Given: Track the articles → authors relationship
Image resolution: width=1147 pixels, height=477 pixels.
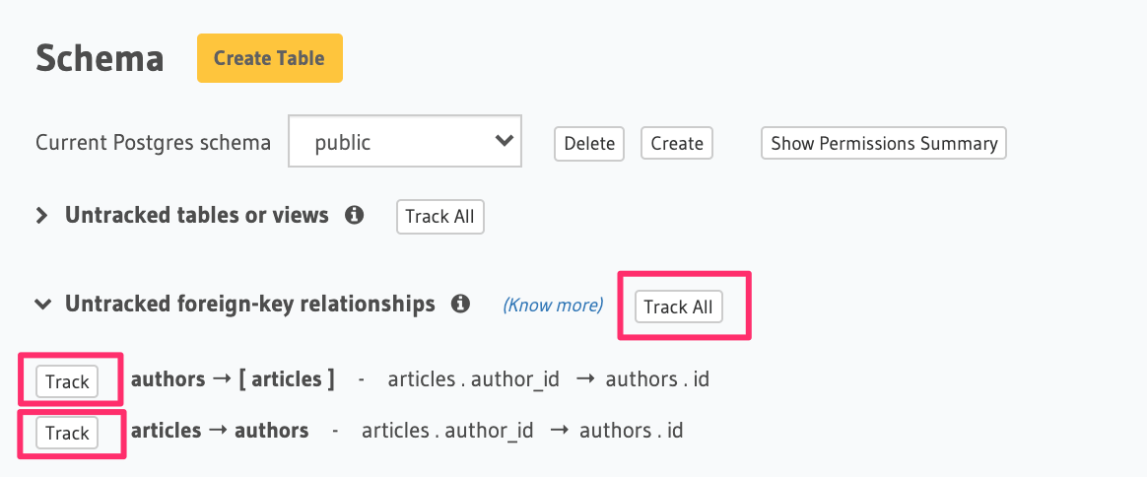Looking at the screenshot, I should 67,433.
